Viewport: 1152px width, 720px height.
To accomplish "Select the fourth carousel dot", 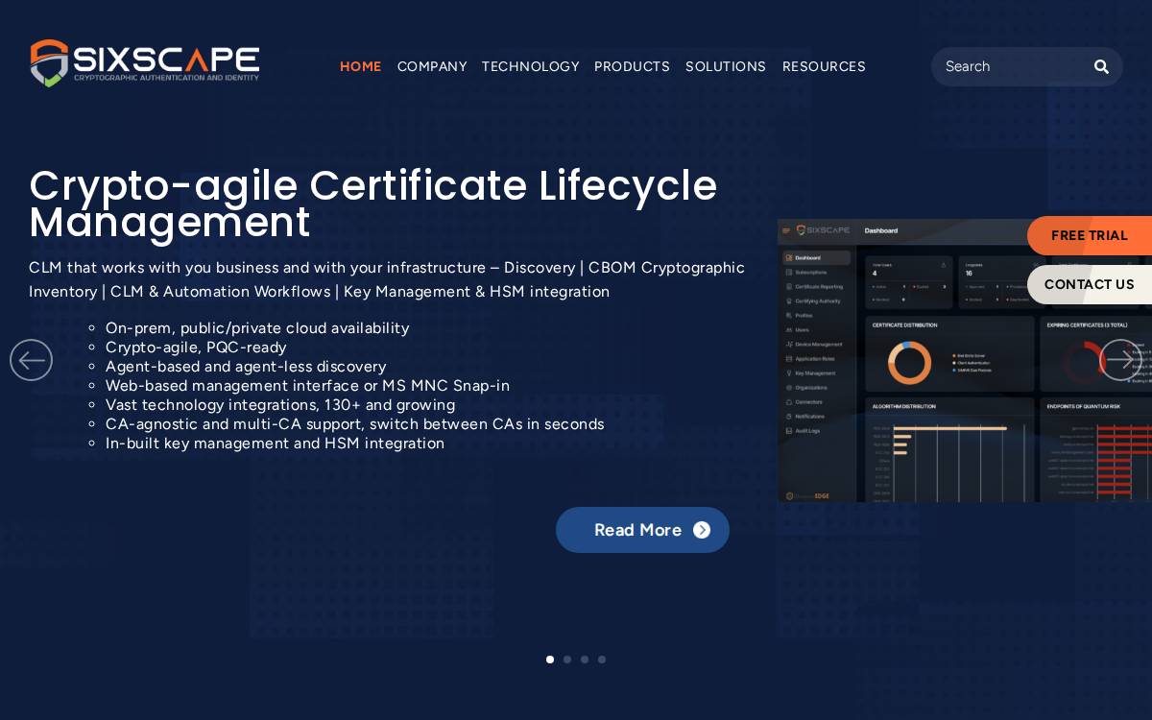I will [x=602, y=660].
